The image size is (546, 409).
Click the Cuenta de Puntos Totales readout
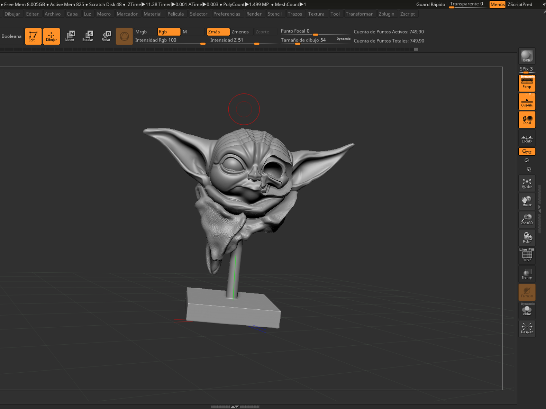[x=389, y=41]
